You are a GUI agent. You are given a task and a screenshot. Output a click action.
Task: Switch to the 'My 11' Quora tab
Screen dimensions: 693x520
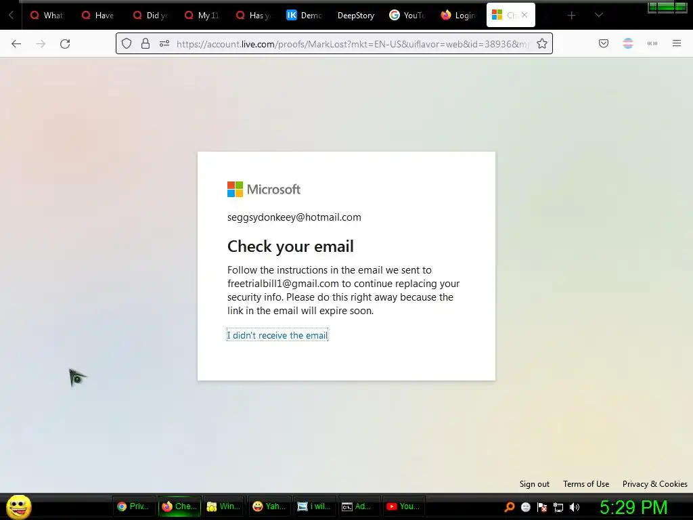(x=202, y=16)
